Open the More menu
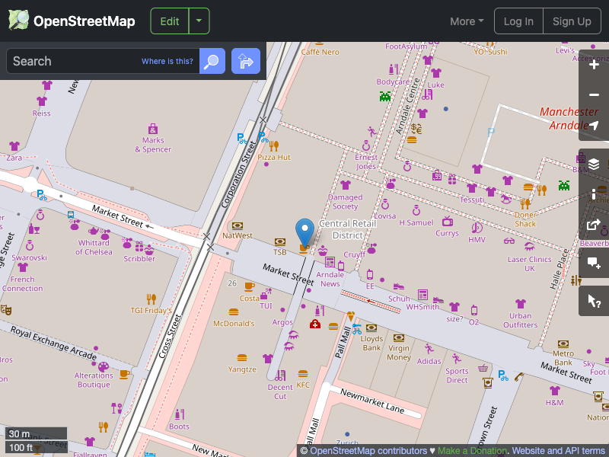 click(466, 21)
